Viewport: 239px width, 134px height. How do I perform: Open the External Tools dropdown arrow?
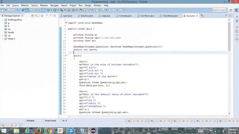pos(65,10)
